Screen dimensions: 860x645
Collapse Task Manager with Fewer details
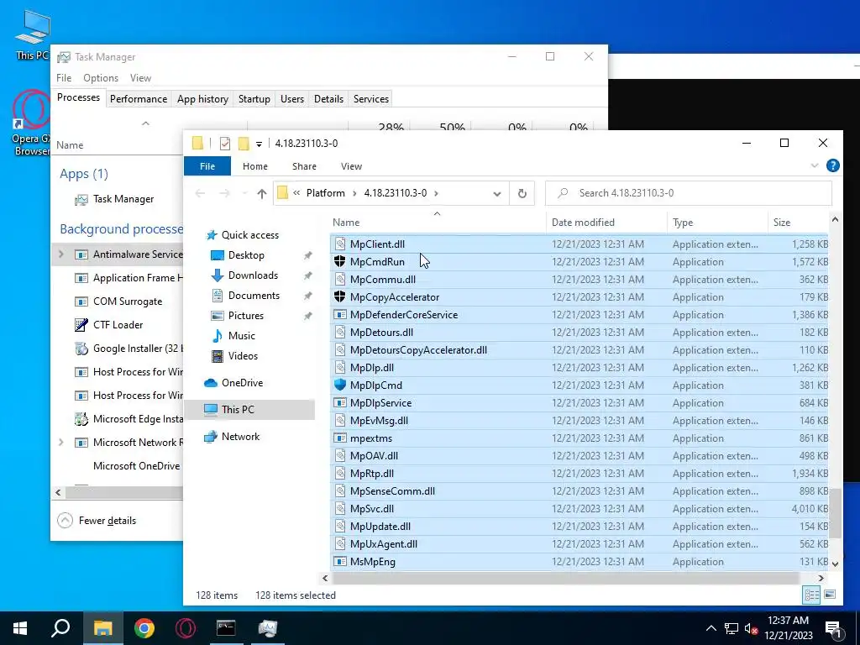97,521
